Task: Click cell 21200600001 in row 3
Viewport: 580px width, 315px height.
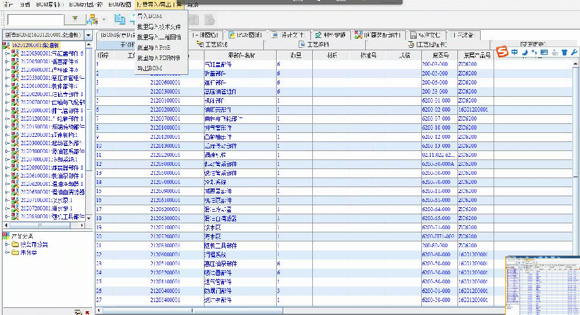Action: [165, 83]
